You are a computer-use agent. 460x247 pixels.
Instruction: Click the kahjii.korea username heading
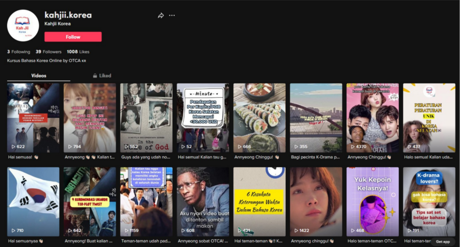[x=68, y=15]
